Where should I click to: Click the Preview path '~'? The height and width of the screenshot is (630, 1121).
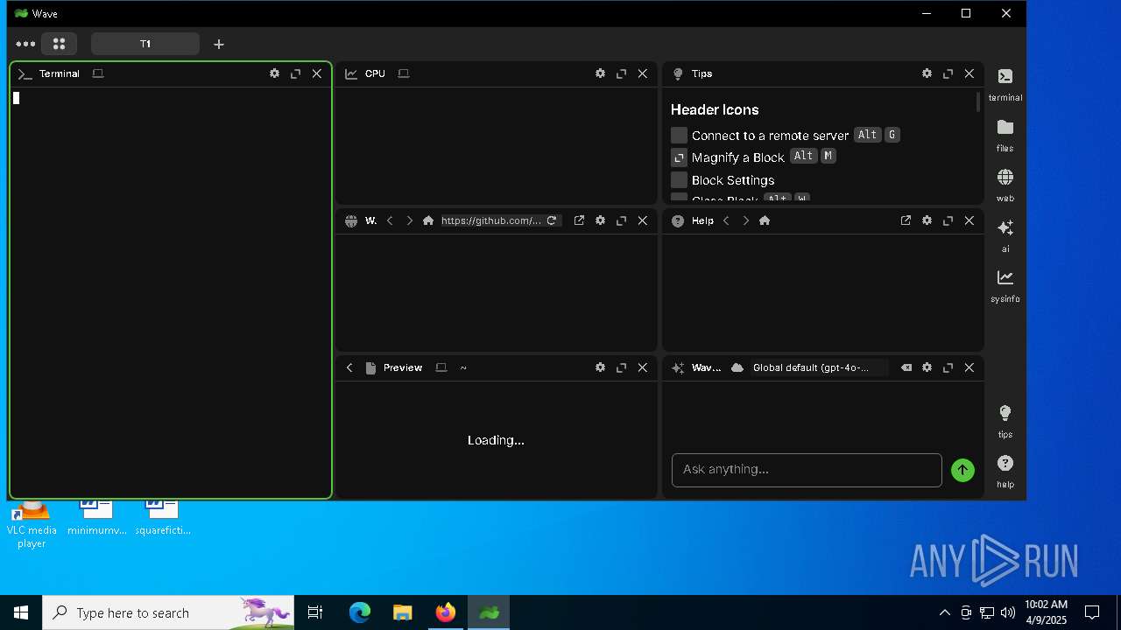pyautogui.click(x=463, y=367)
